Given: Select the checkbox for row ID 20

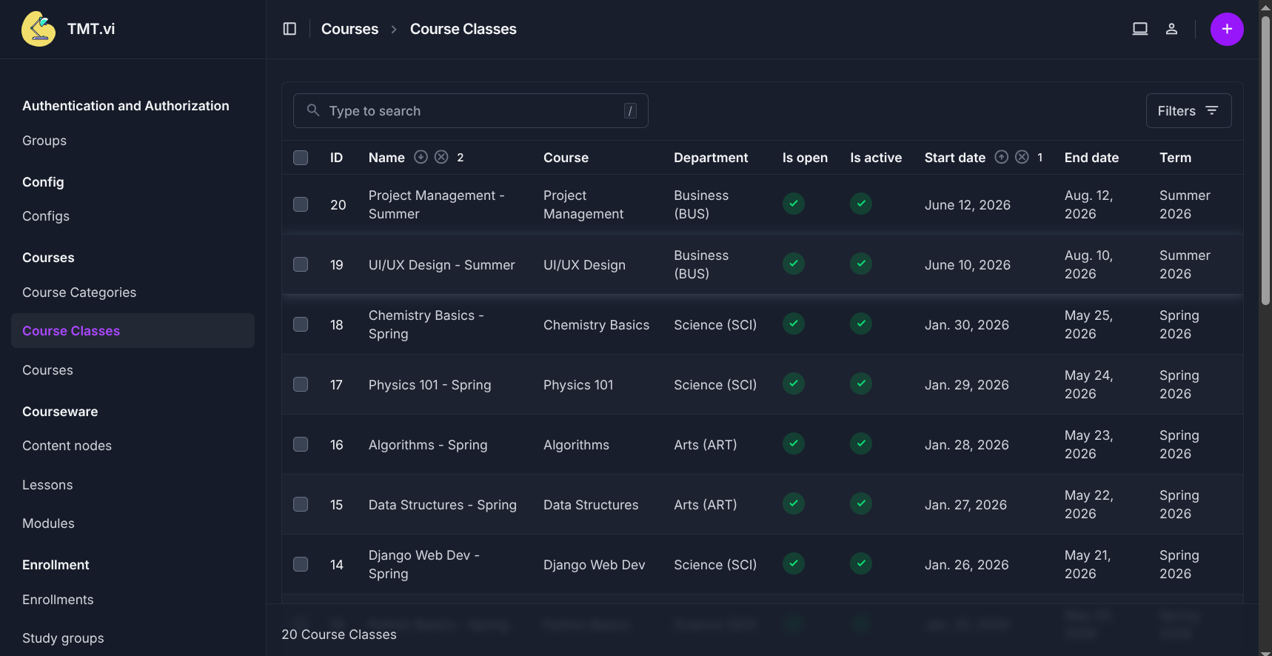Looking at the screenshot, I should 301,204.
